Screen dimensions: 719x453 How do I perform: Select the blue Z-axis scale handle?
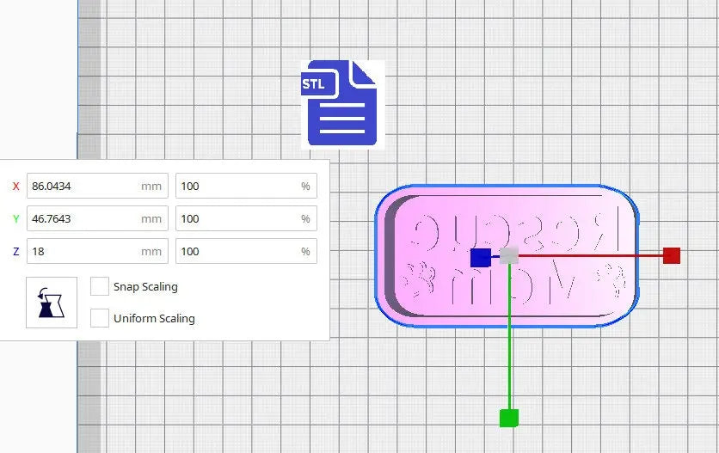[481, 257]
